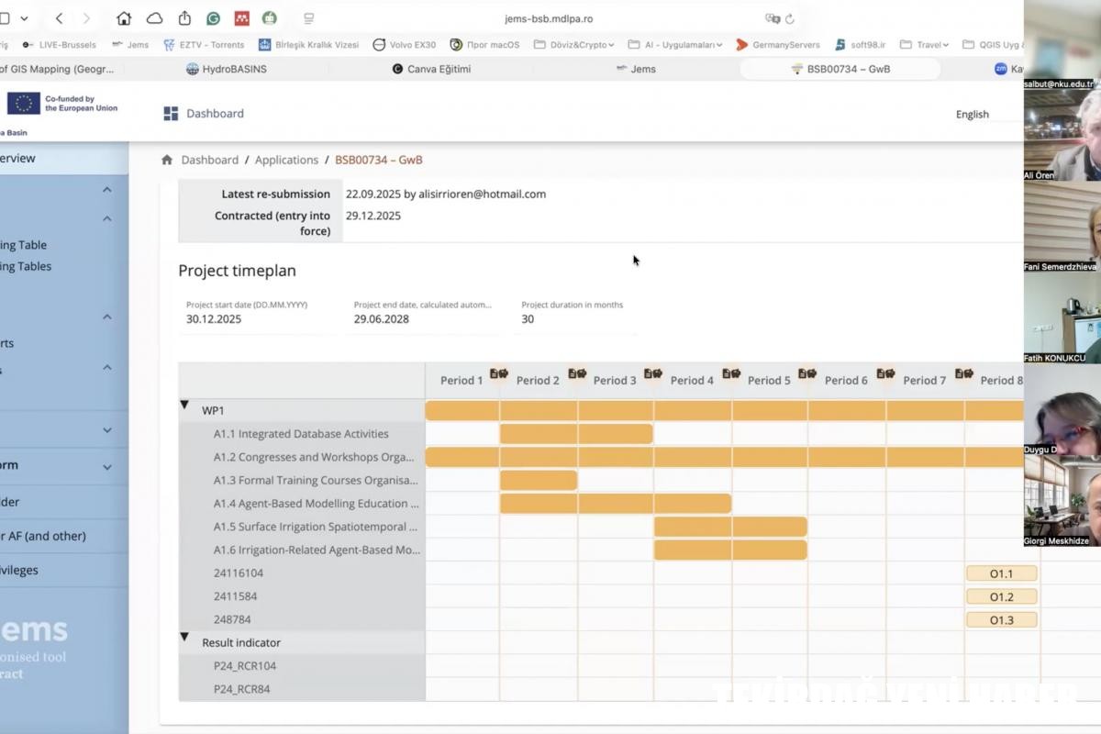Click the period report icon after Period 4
The width and height of the screenshot is (1101, 734).
coord(731,374)
